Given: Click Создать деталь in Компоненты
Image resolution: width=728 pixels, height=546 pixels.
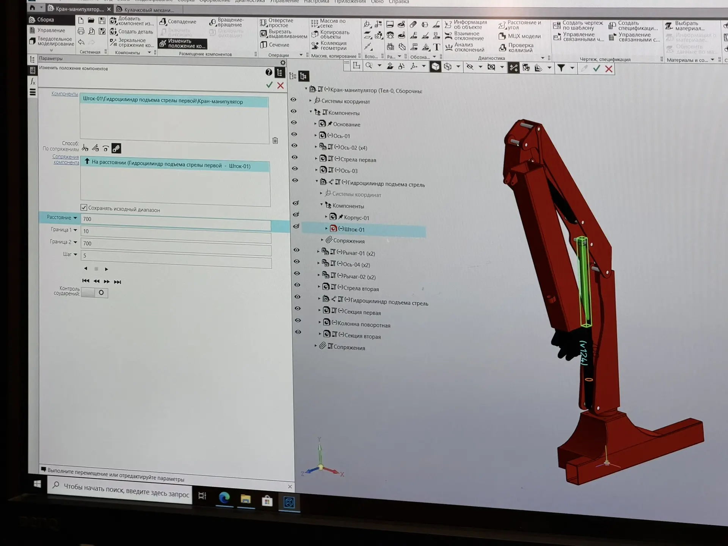Looking at the screenshot, I should 131,32.
